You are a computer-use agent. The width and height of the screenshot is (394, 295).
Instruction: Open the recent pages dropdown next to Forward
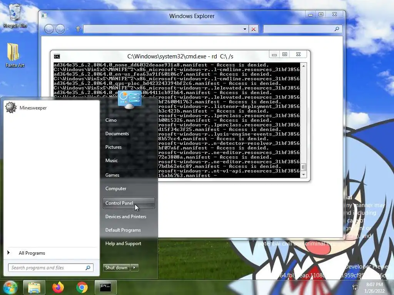pos(68,29)
